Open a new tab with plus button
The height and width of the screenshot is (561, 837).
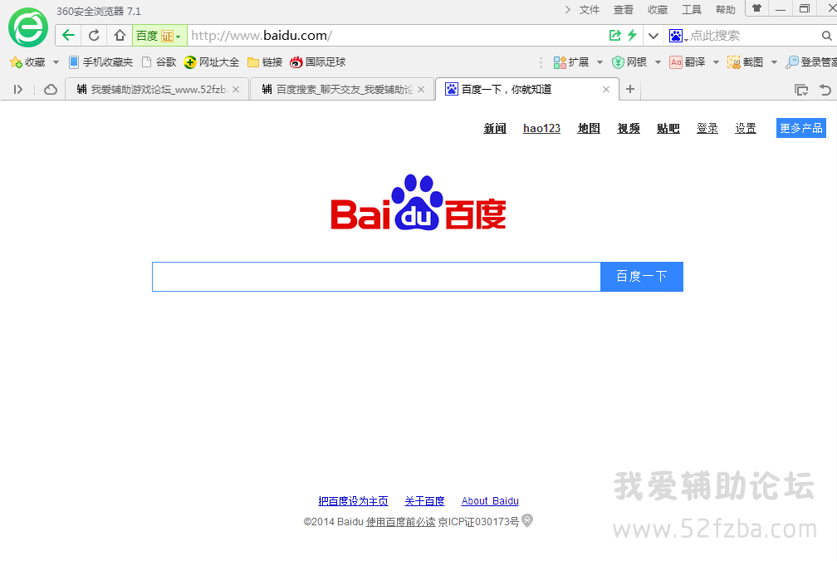click(x=630, y=89)
